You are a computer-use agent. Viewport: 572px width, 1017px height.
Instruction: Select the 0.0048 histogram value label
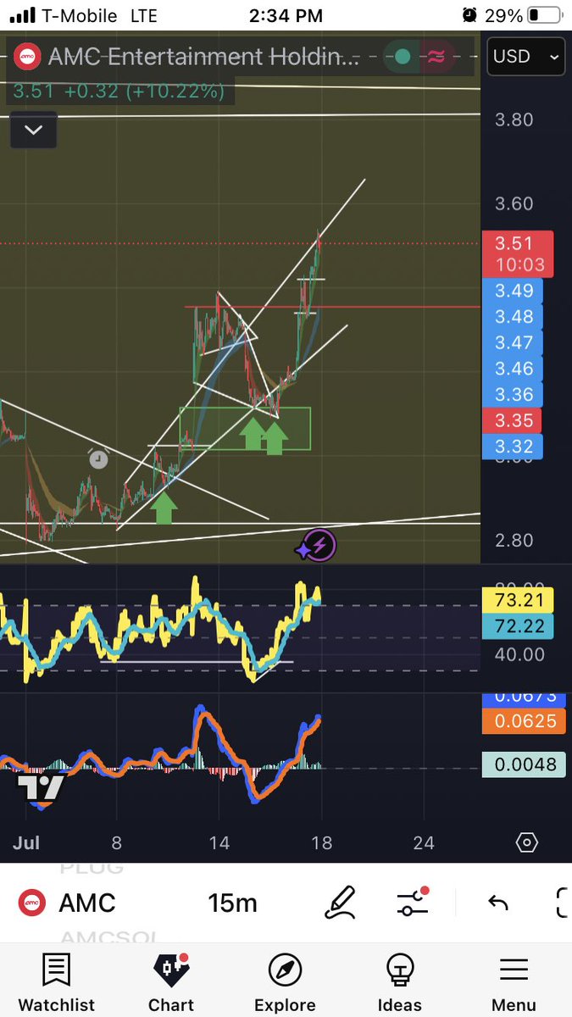(523, 764)
